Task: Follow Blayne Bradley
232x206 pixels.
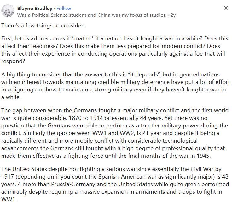Action: tap(63, 8)
